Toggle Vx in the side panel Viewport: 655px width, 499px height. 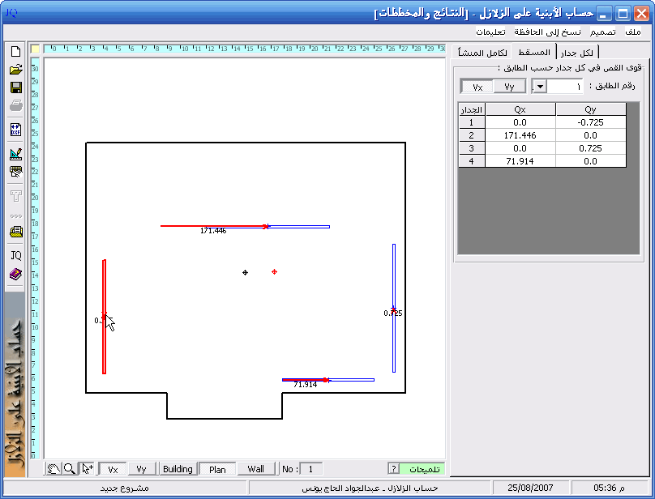(477, 87)
